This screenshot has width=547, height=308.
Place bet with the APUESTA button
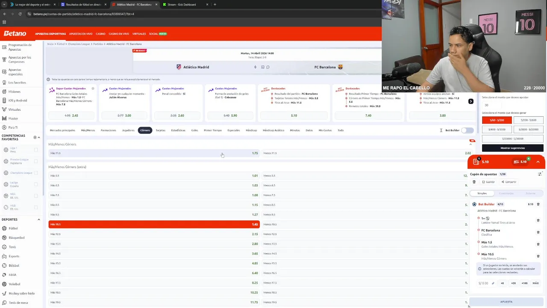(506, 302)
